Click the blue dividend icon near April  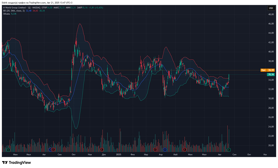[165, 150]
